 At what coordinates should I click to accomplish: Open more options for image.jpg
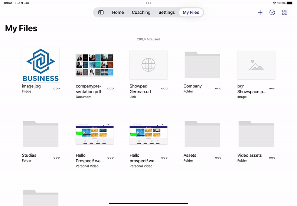(x=57, y=89)
